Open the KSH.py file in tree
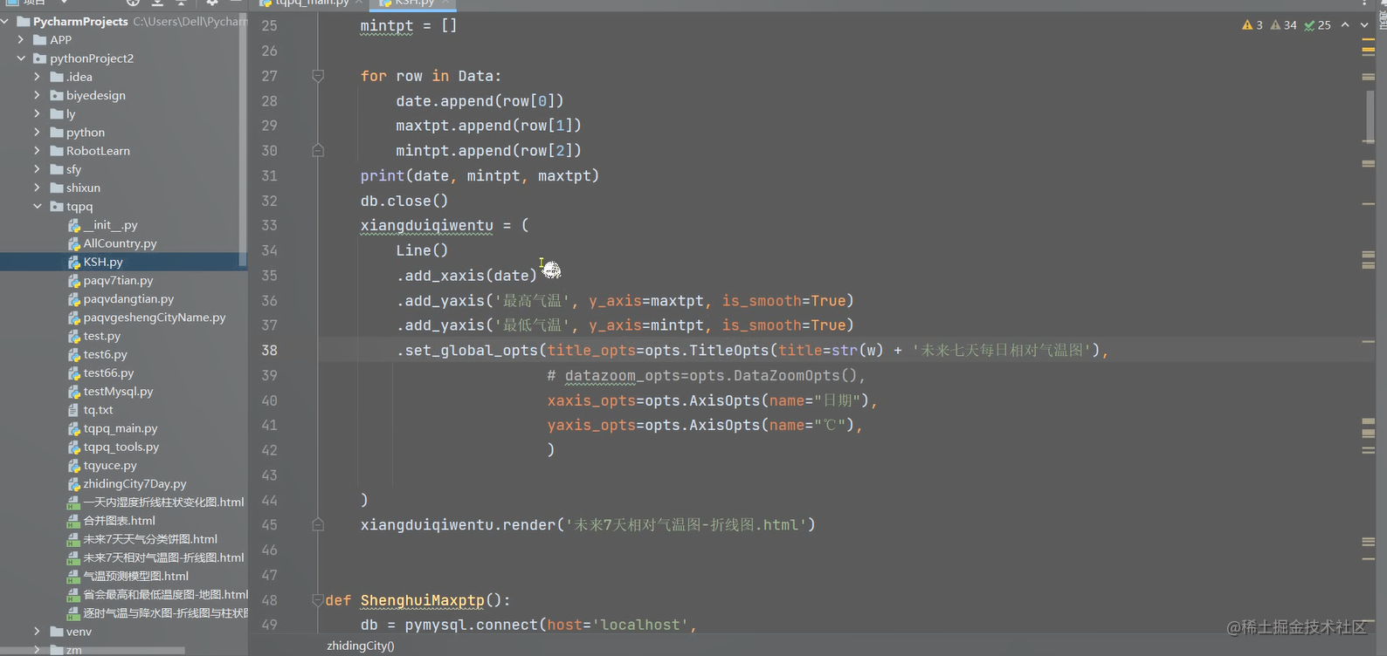This screenshot has height=656, width=1387. point(103,262)
